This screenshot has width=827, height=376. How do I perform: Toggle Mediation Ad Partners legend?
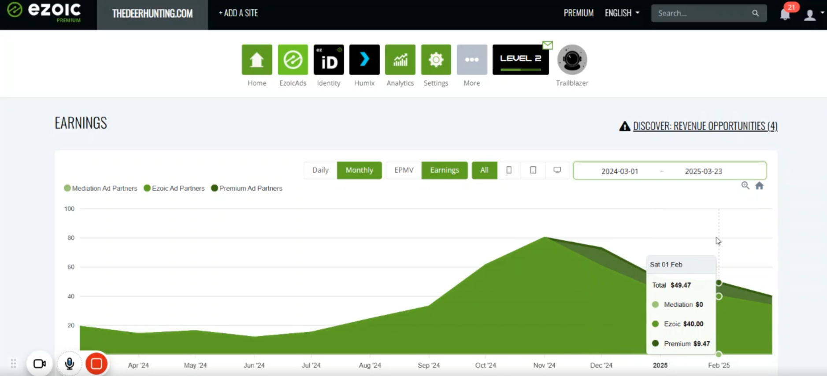click(100, 188)
